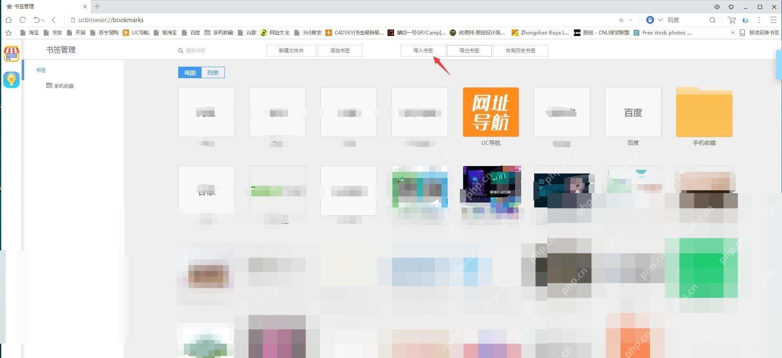
Task: Open the lightbulb icon in left sidebar
Action: coord(11,80)
